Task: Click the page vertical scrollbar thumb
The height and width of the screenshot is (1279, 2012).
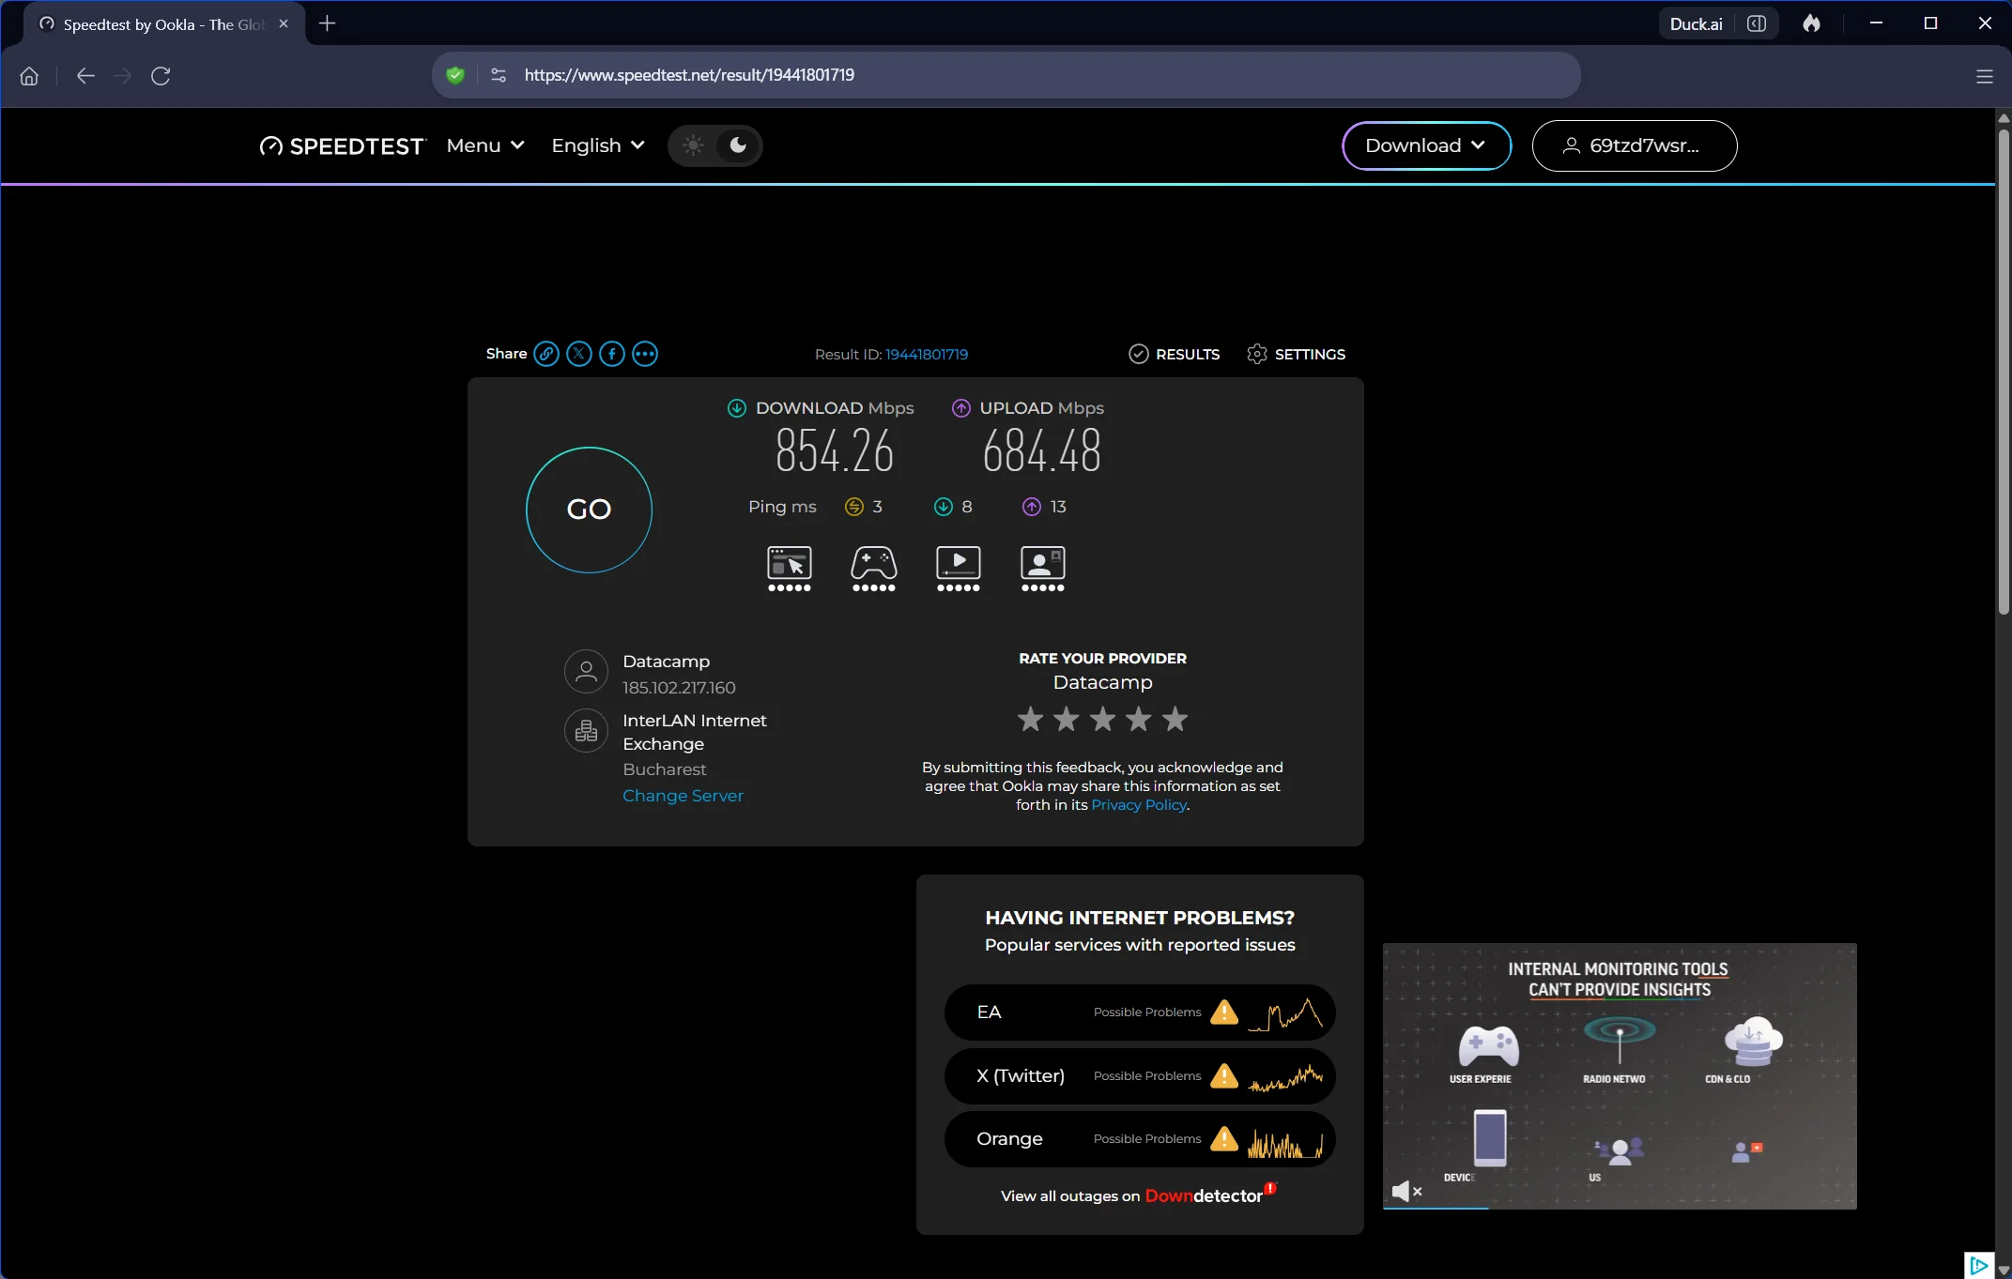Action: [x=2004, y=372]
